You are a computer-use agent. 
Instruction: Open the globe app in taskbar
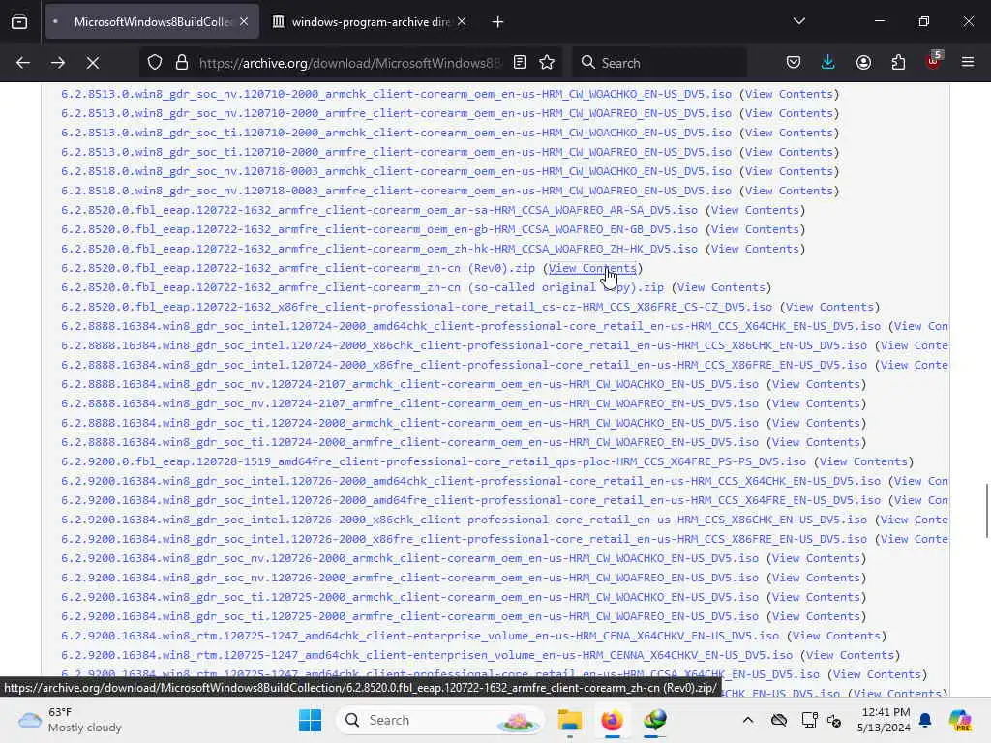[655, 720]
